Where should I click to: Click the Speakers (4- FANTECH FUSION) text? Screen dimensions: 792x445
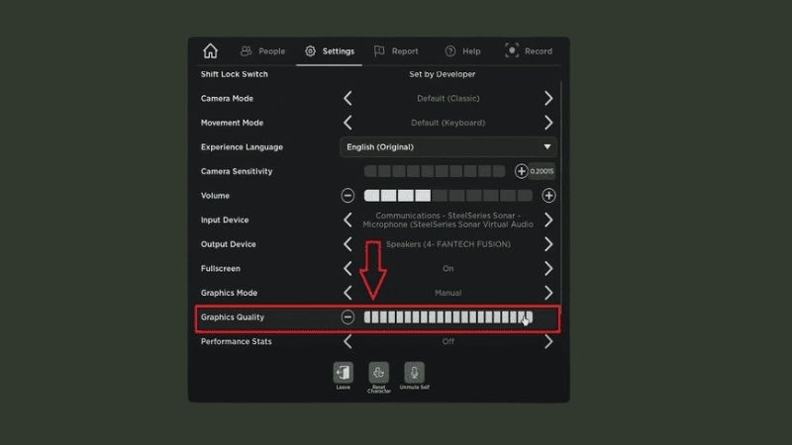click(x=448, y=244)
